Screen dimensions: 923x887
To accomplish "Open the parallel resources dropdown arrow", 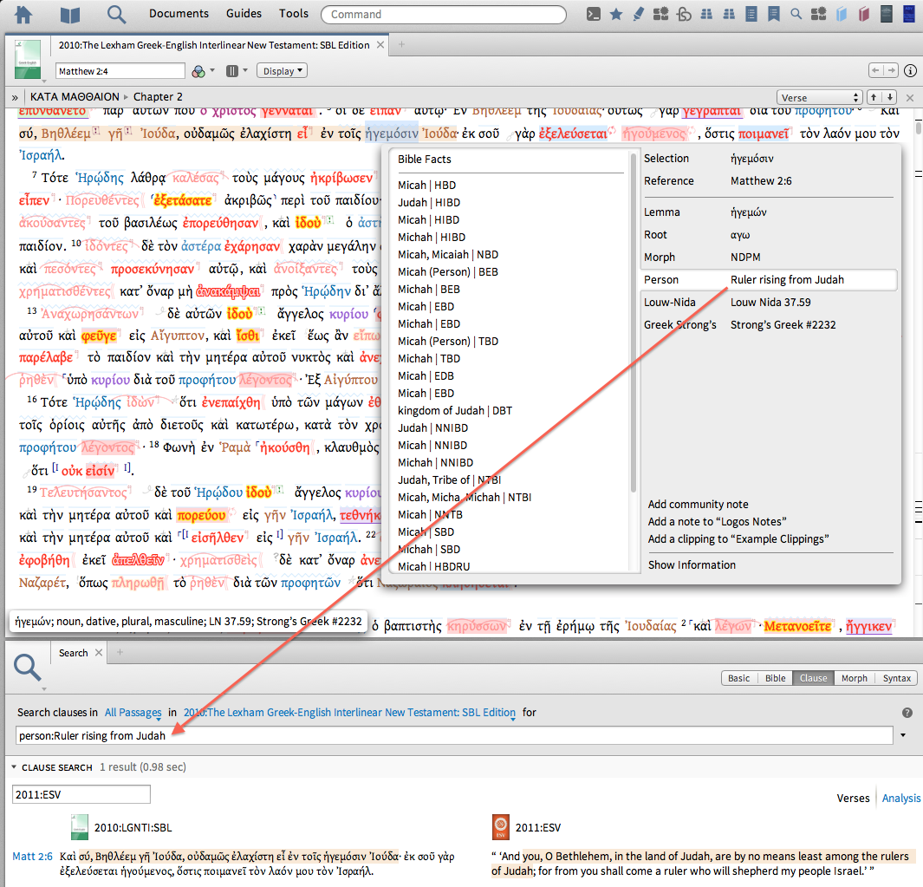I will tap(245, 71).
